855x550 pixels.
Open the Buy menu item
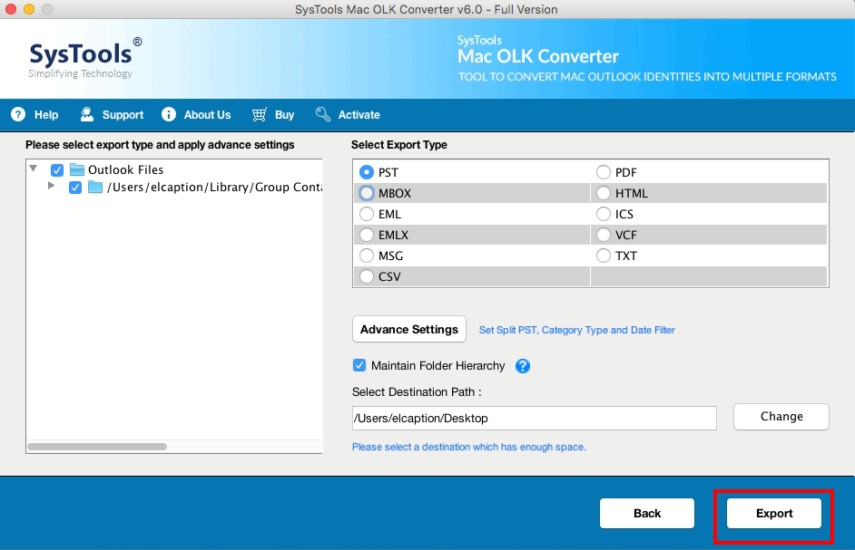point(284,115)
